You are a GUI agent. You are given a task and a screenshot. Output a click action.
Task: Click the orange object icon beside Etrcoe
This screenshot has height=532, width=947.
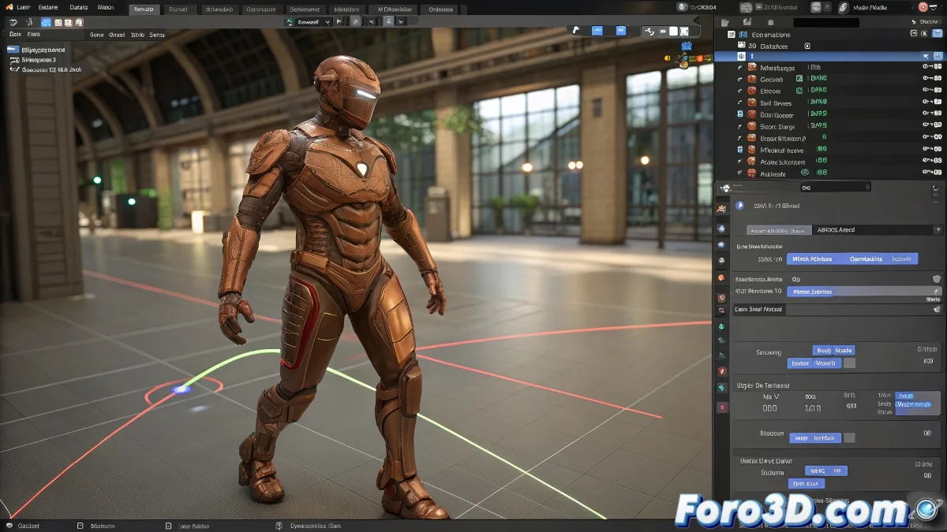tap(750, 91)
